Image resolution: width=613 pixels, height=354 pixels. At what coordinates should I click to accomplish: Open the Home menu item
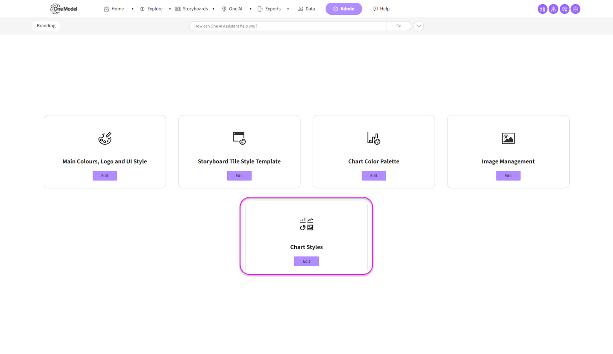click(114, 9)
